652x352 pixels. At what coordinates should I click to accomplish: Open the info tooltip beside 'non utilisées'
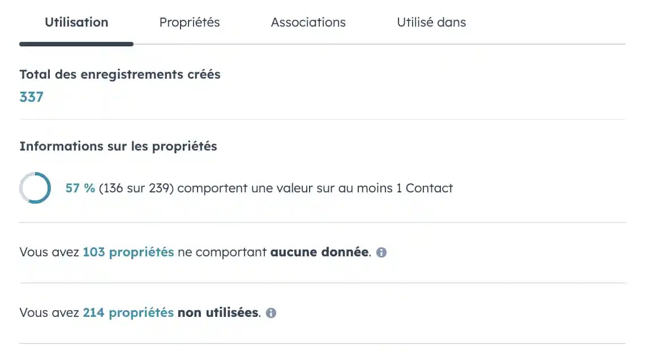(x=271, y=313)
